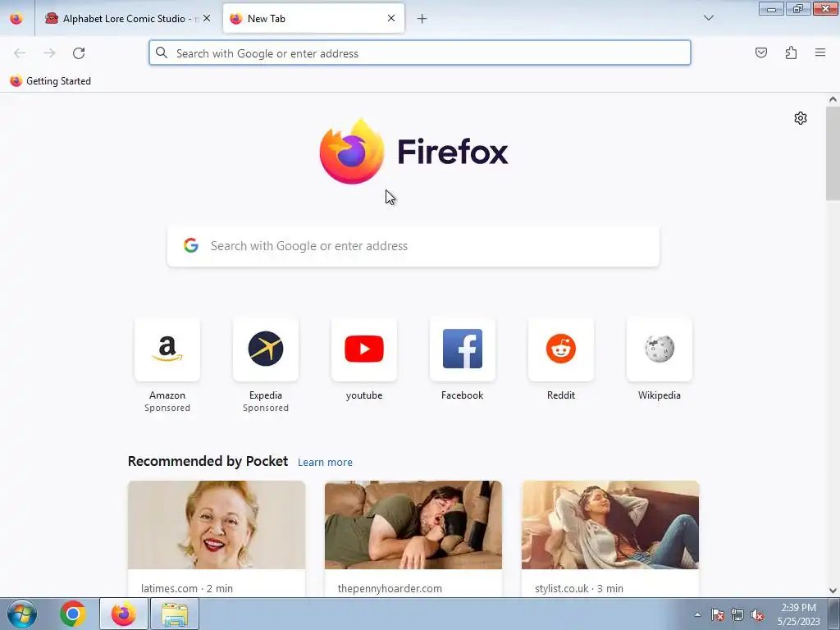This screenshot has width=840, height=630.
Task: Open the stylist.co.uk article thumbnail
Action: (610, 525)
